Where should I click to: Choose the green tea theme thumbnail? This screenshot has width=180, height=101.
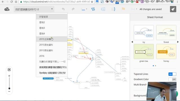(x=144, y=52)
